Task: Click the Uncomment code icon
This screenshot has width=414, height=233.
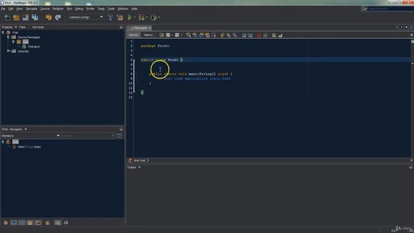Action: (x=280, y=35)
